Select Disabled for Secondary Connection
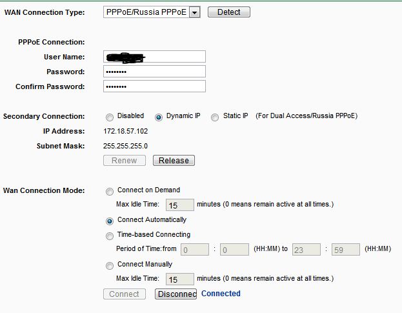Viewport: 402px width, 313px height. tap(109, 117)
